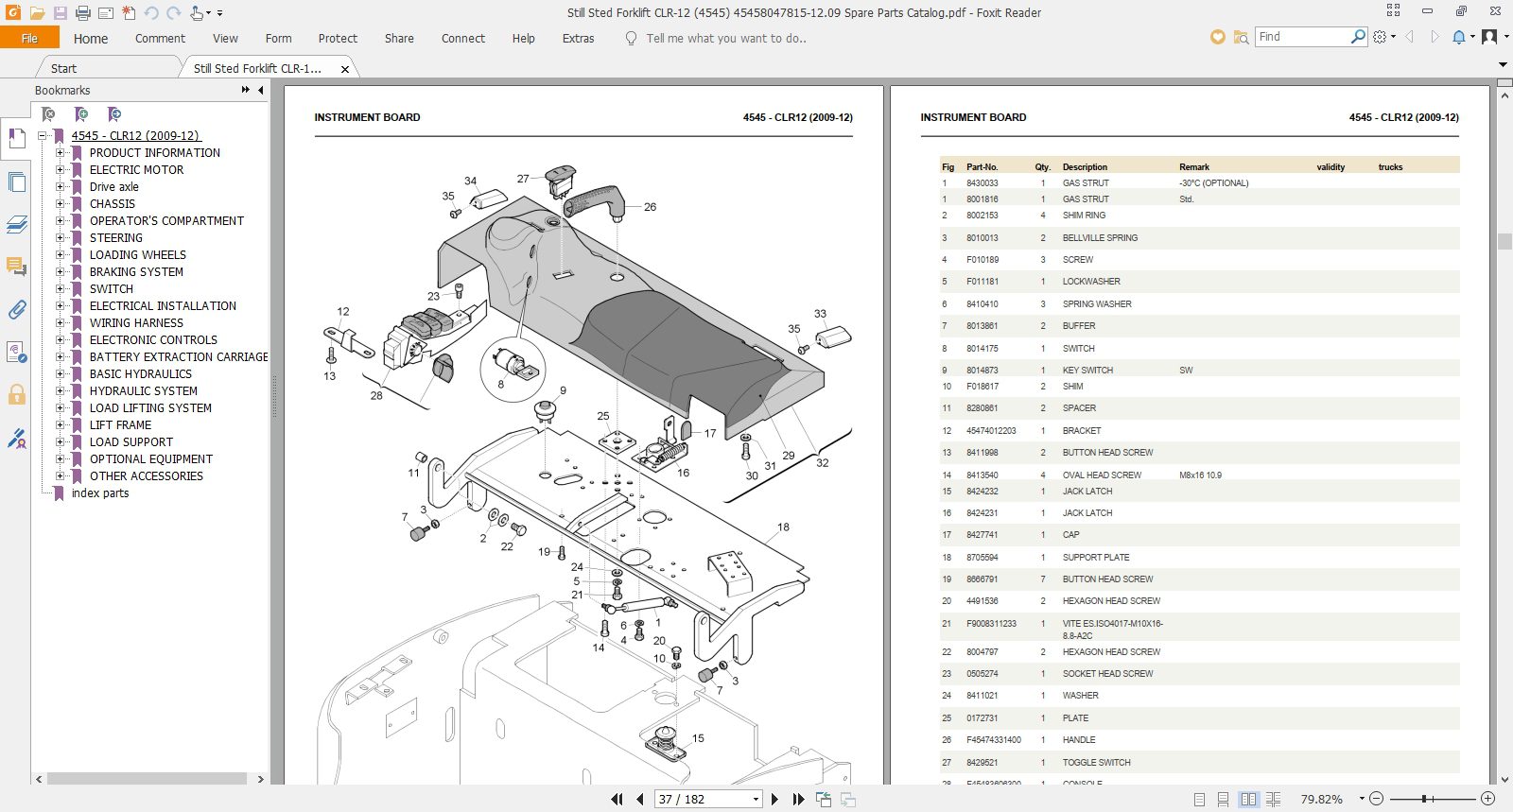Switch to the Comment ribbon tab

click(x=160, y=38)
